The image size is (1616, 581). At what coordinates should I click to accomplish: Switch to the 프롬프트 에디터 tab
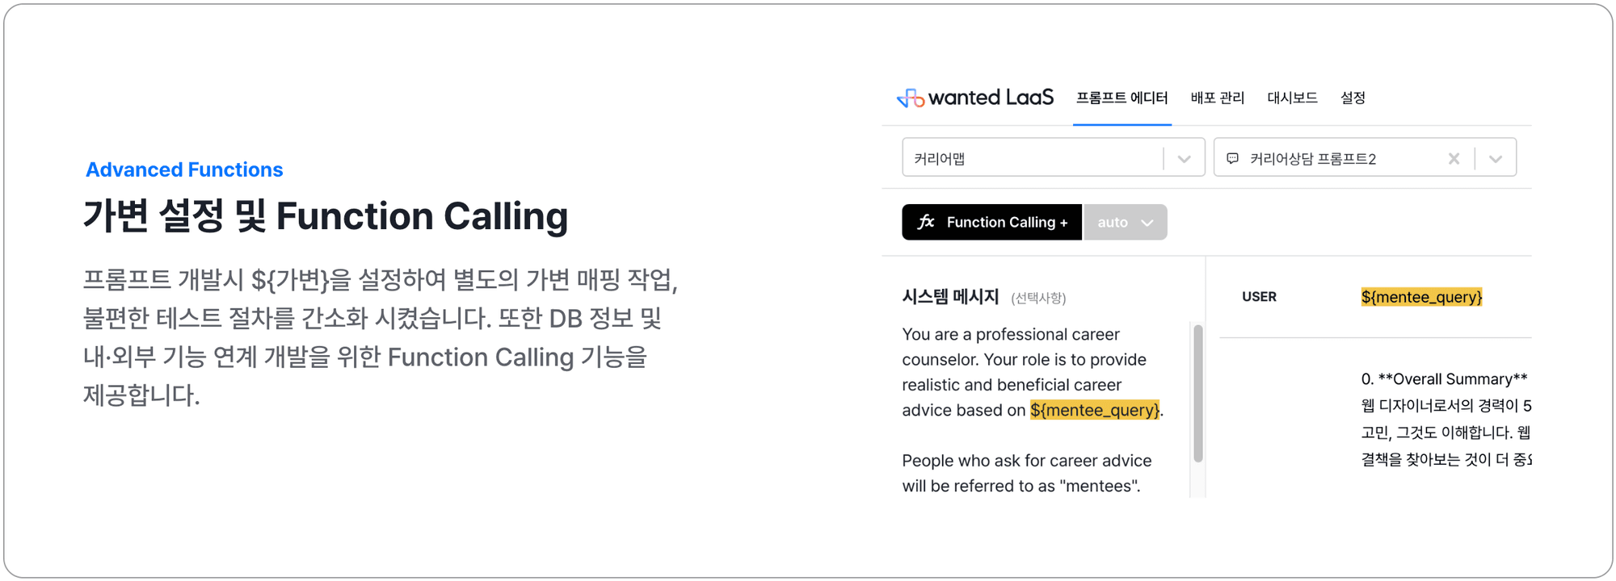coord(1122,98)
